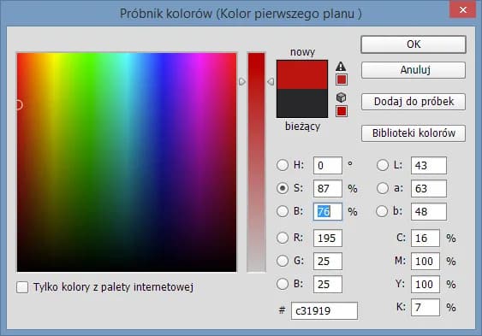Select the S saturation radio button

point(283,188)
